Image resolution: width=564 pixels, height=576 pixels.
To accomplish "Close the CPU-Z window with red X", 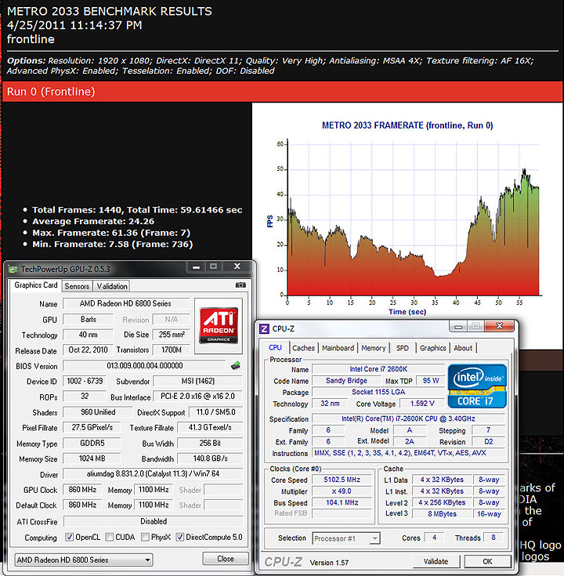I will [500, 326].
